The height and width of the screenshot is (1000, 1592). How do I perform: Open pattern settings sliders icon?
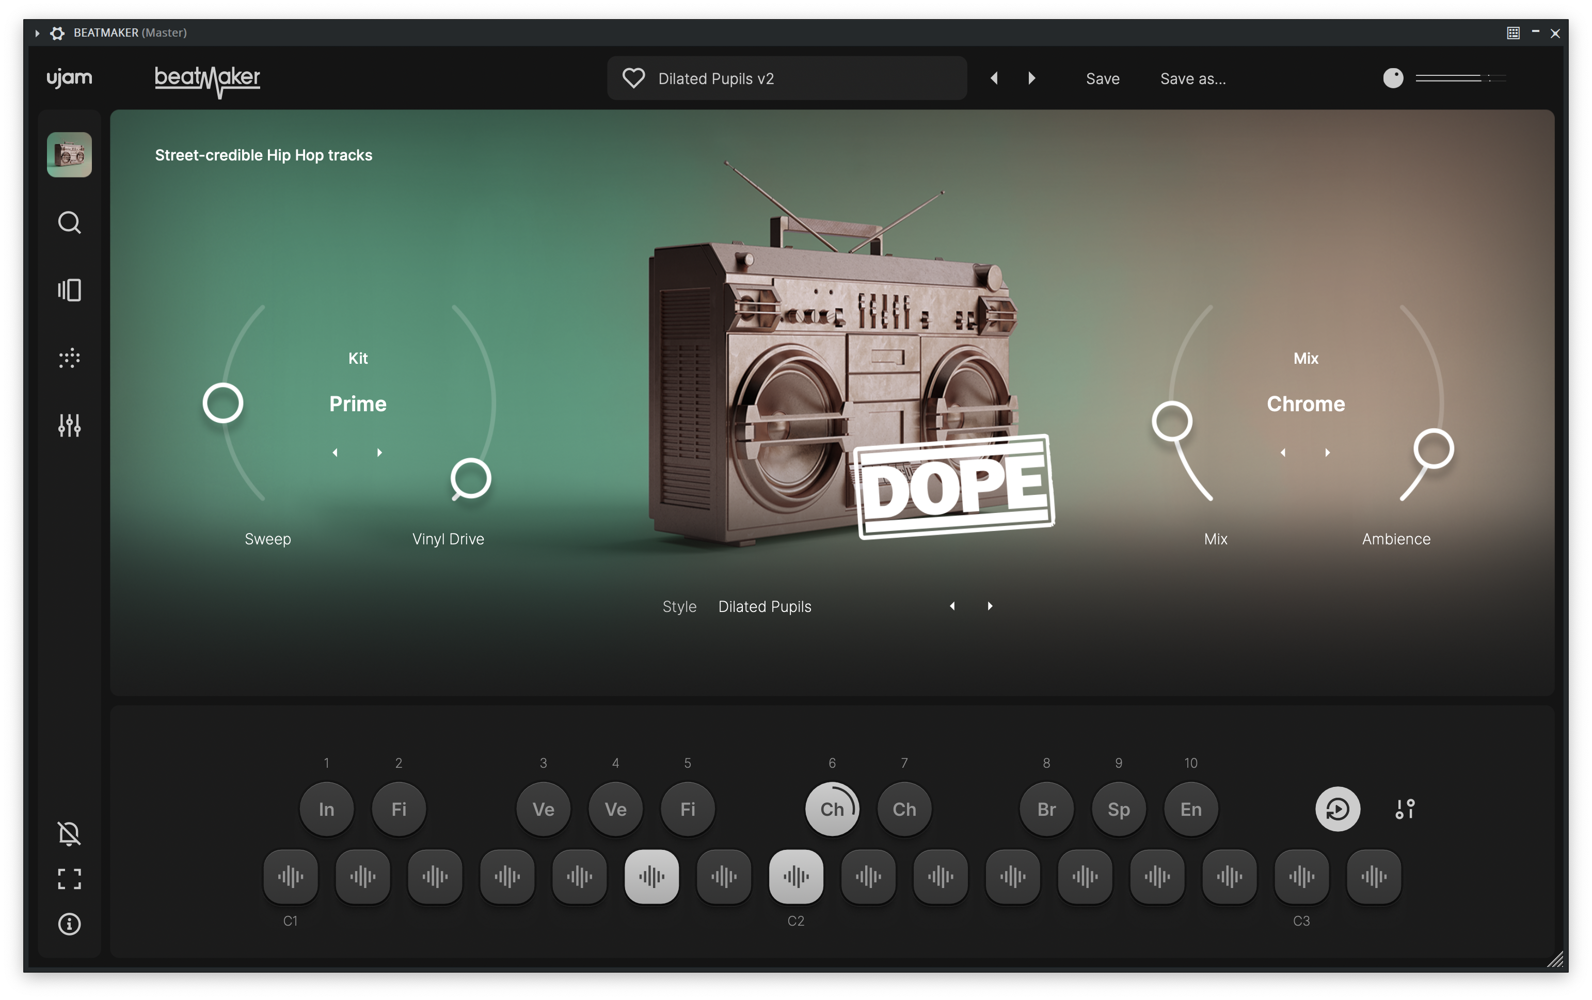[1405, 809]
